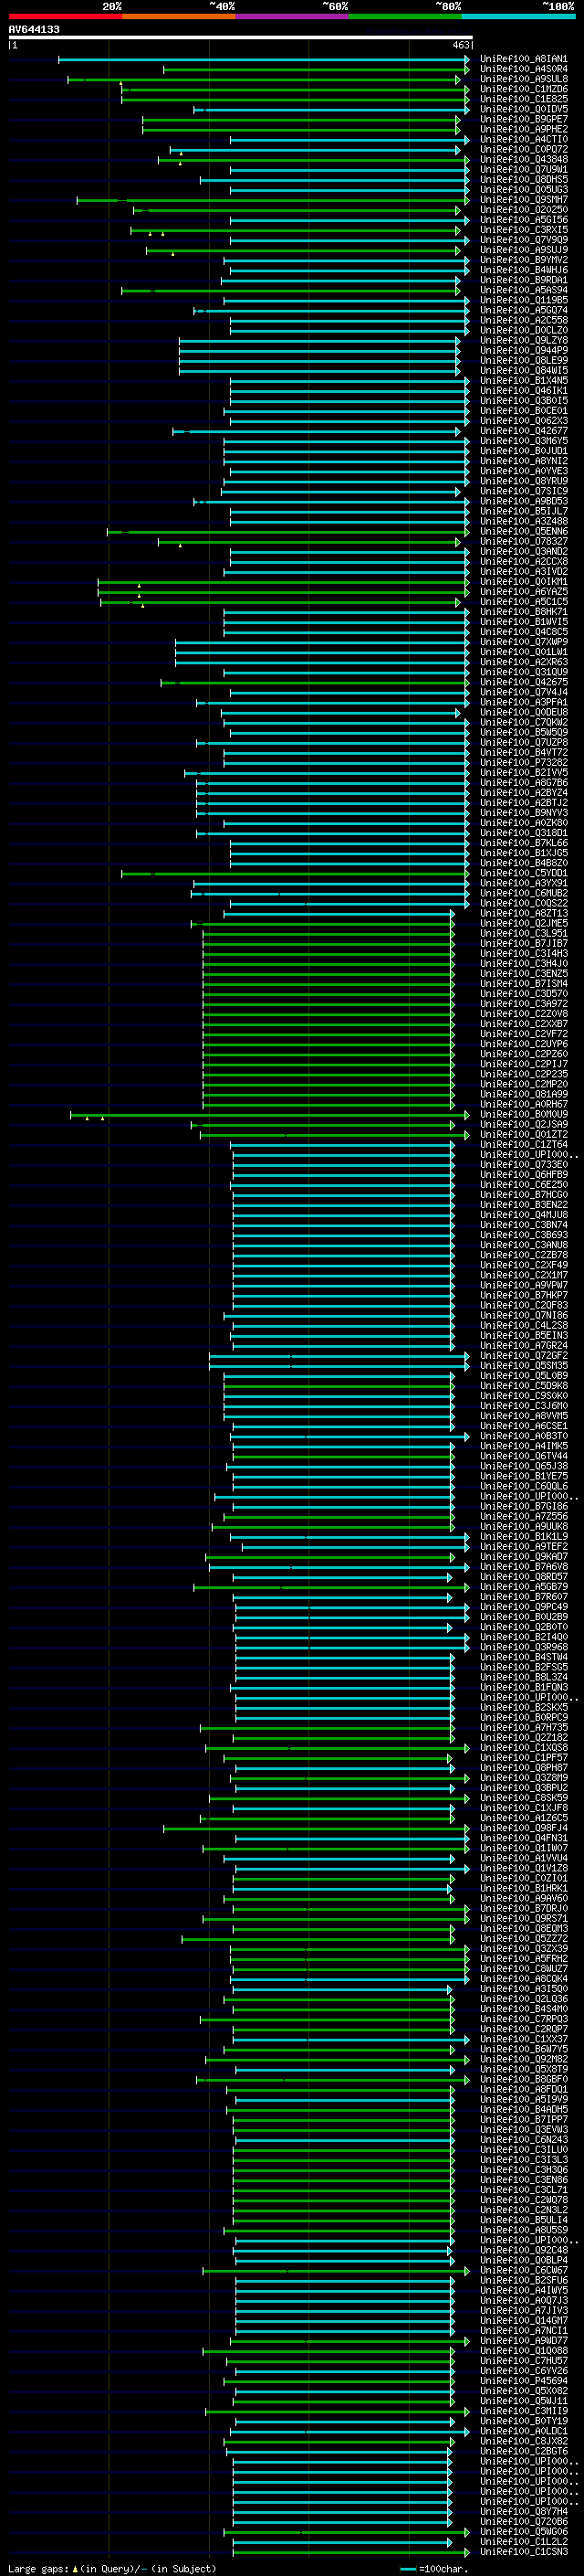The width and height of the screenshot is (584, 2576).
Task: Click hit UniRef100_C3RXI5
Action: [524, 230]
